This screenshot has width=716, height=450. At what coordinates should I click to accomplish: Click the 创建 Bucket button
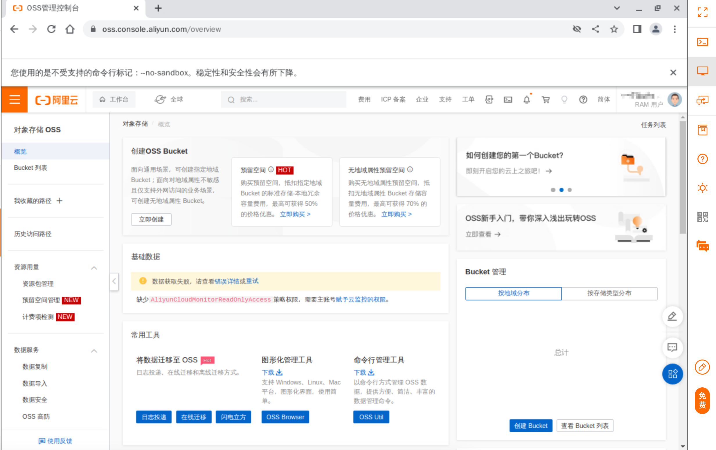530,426
